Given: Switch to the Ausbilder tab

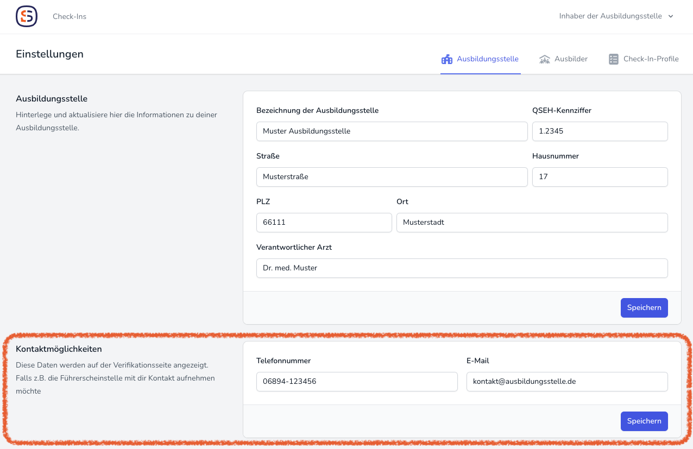Looking at the screenshot, I should pyautogui.click(x=571, y=59).
